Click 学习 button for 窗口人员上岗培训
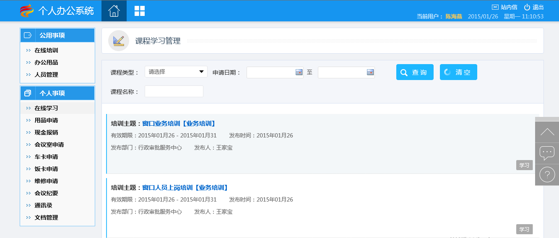Image resolution: width=559 pixels, height=238 pixels. (524, 229)
